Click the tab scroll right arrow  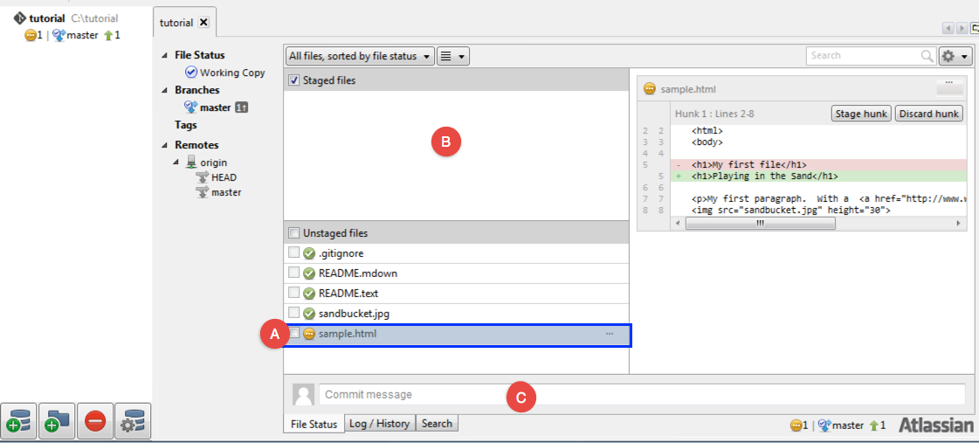962,27
